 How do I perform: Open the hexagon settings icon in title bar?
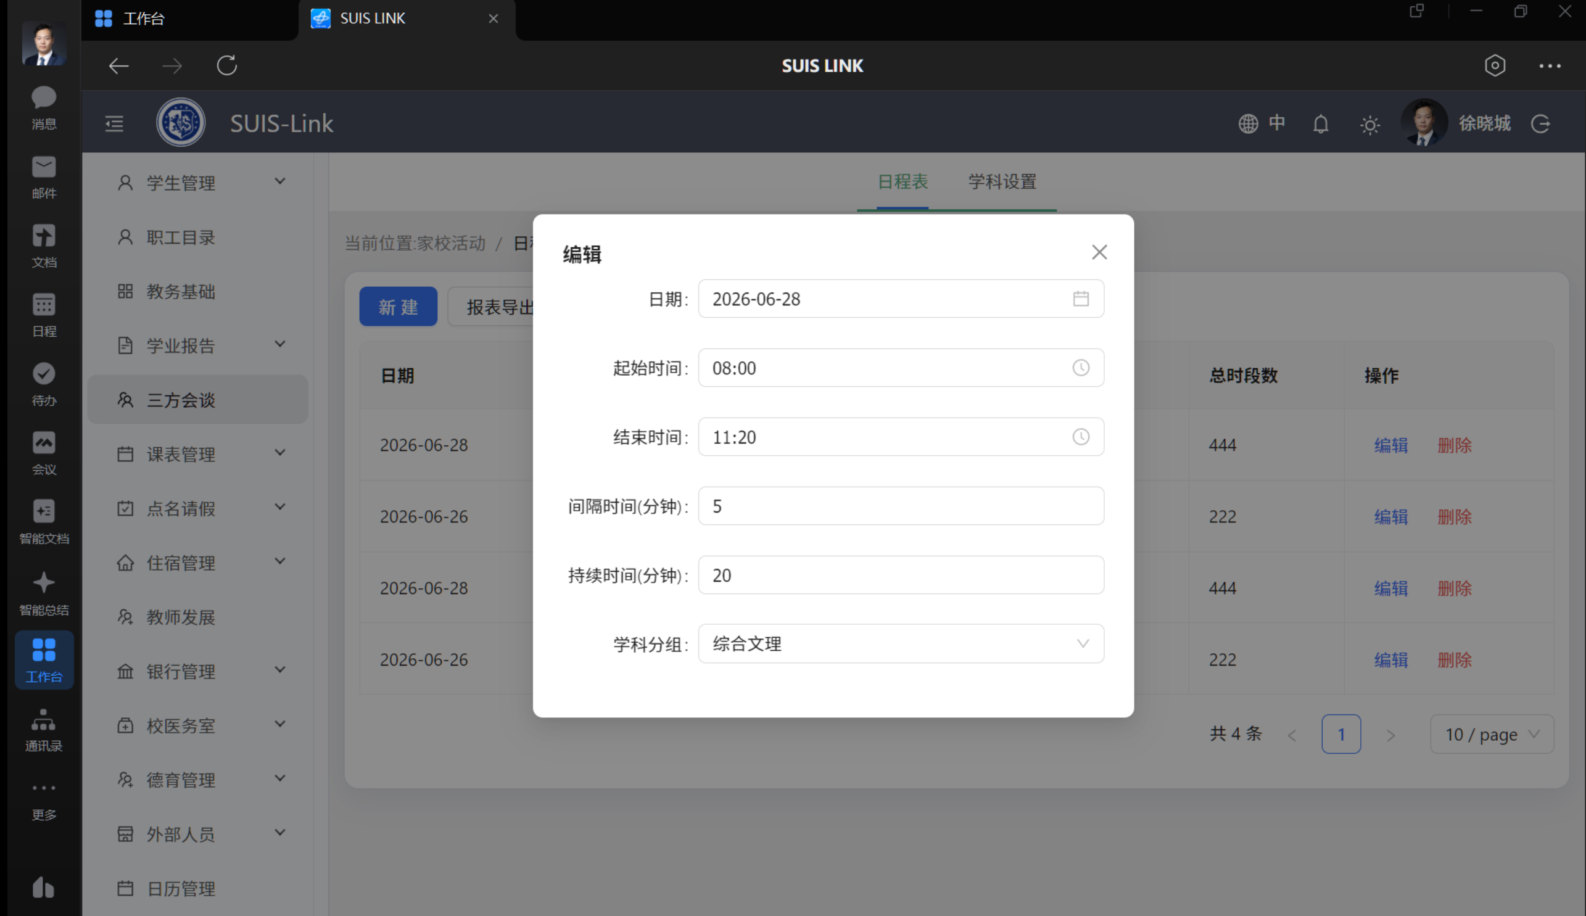pyautogui.click(x=1495, y=65)
